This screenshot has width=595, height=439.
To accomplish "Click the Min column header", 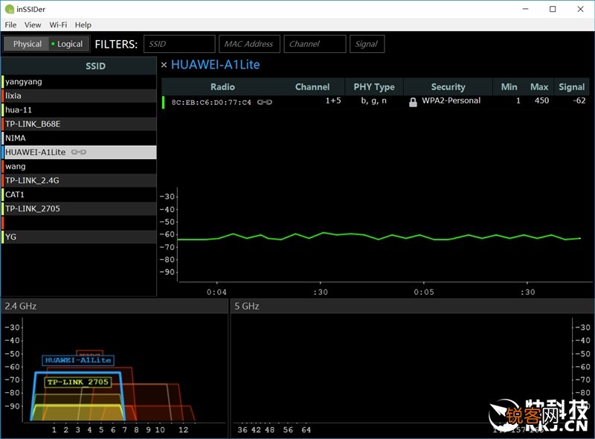I will [x=509, y=87].
